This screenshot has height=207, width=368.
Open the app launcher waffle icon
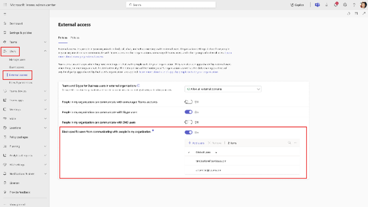click(5, 5)
